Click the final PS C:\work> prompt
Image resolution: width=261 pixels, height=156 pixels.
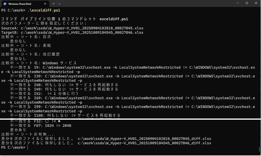click(x=13, y=147)
